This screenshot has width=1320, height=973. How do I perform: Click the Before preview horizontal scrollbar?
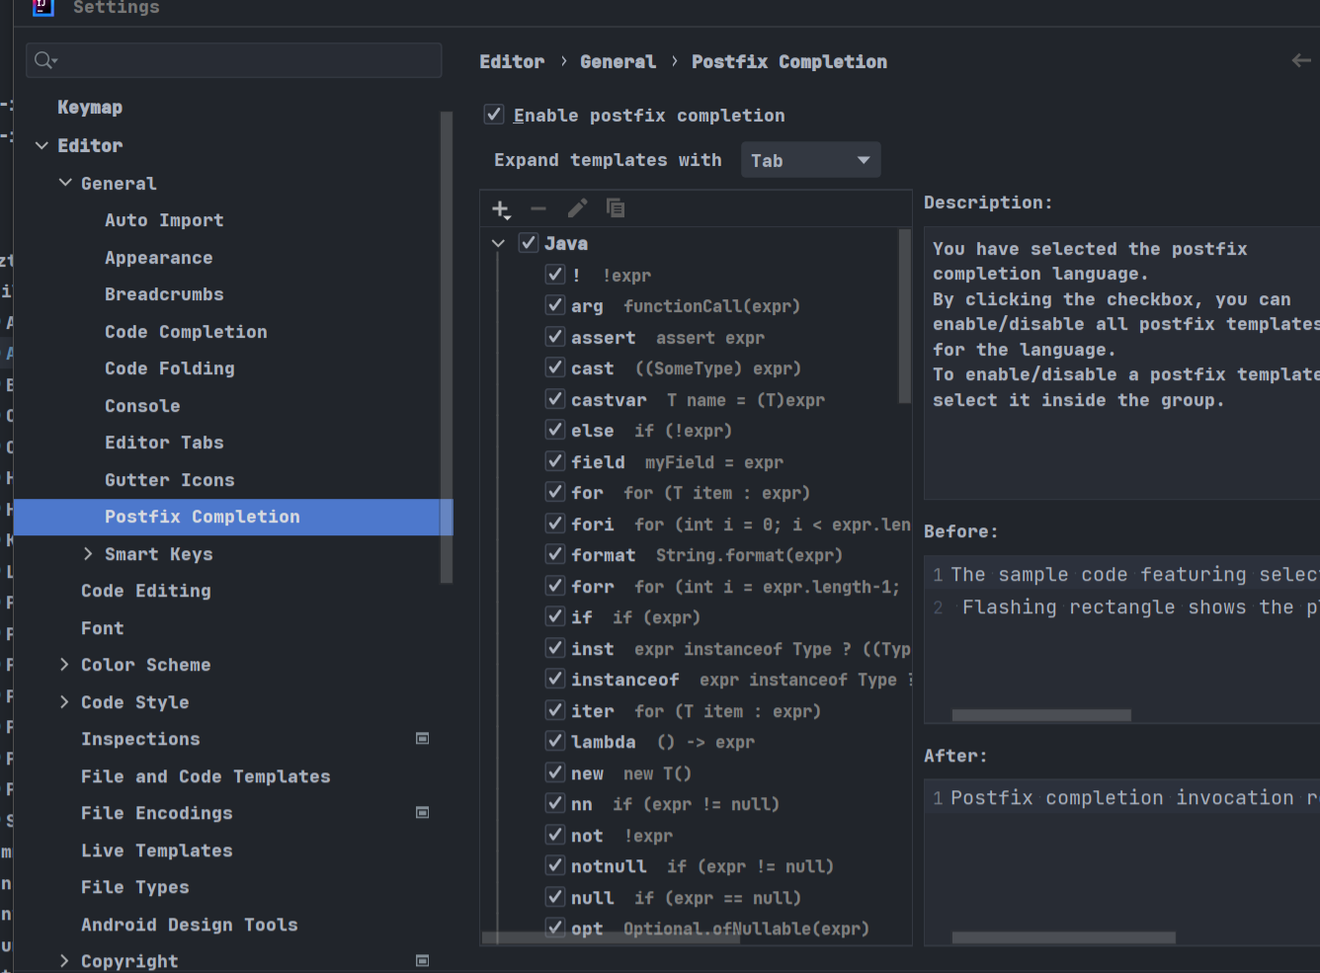click(1041, 715)
